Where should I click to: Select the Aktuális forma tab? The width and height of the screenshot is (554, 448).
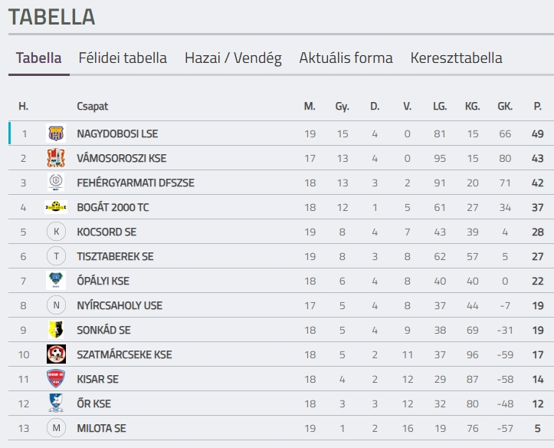point(346,58)
